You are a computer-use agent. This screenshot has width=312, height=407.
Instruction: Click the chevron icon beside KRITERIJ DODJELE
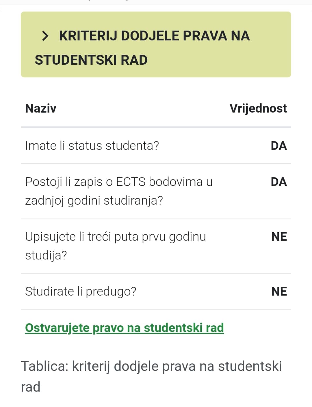tap(45, 36)
